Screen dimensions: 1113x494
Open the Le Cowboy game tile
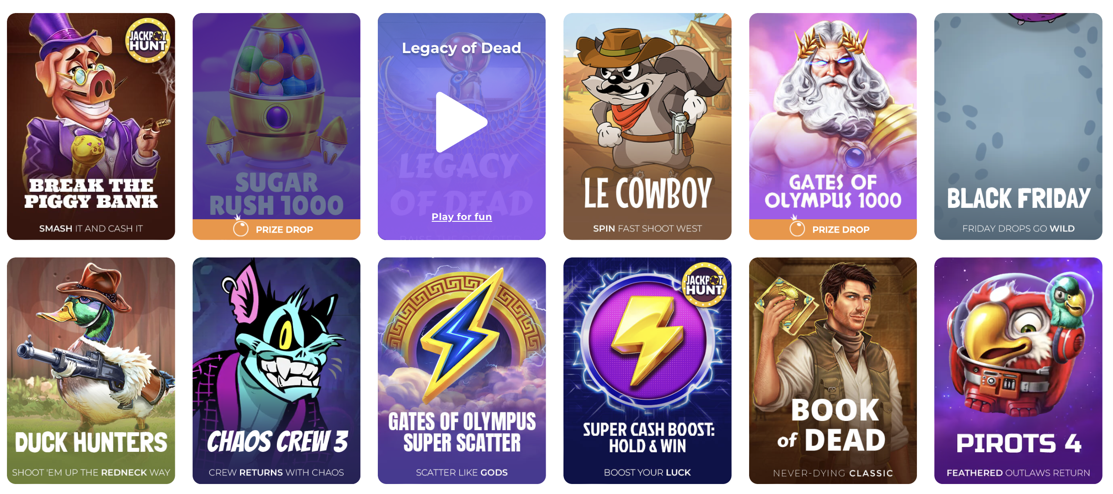point(647,126)
